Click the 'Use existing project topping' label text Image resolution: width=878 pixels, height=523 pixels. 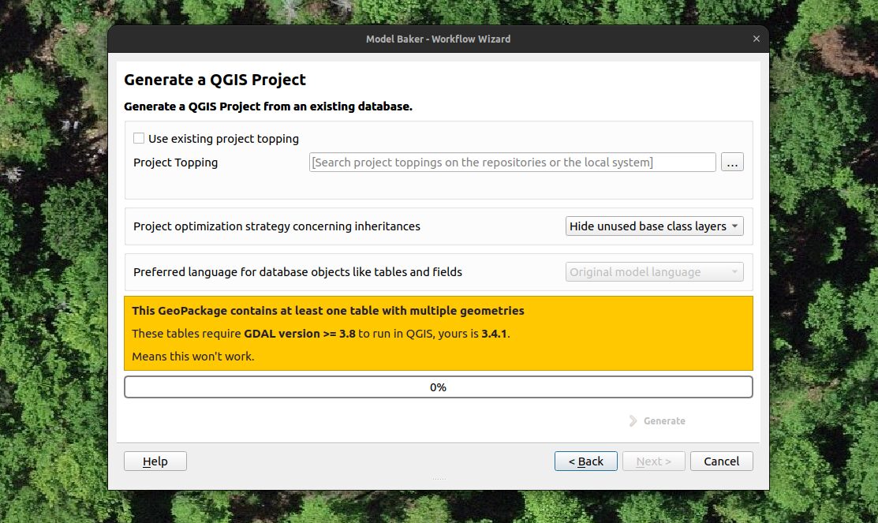(223, 139)
